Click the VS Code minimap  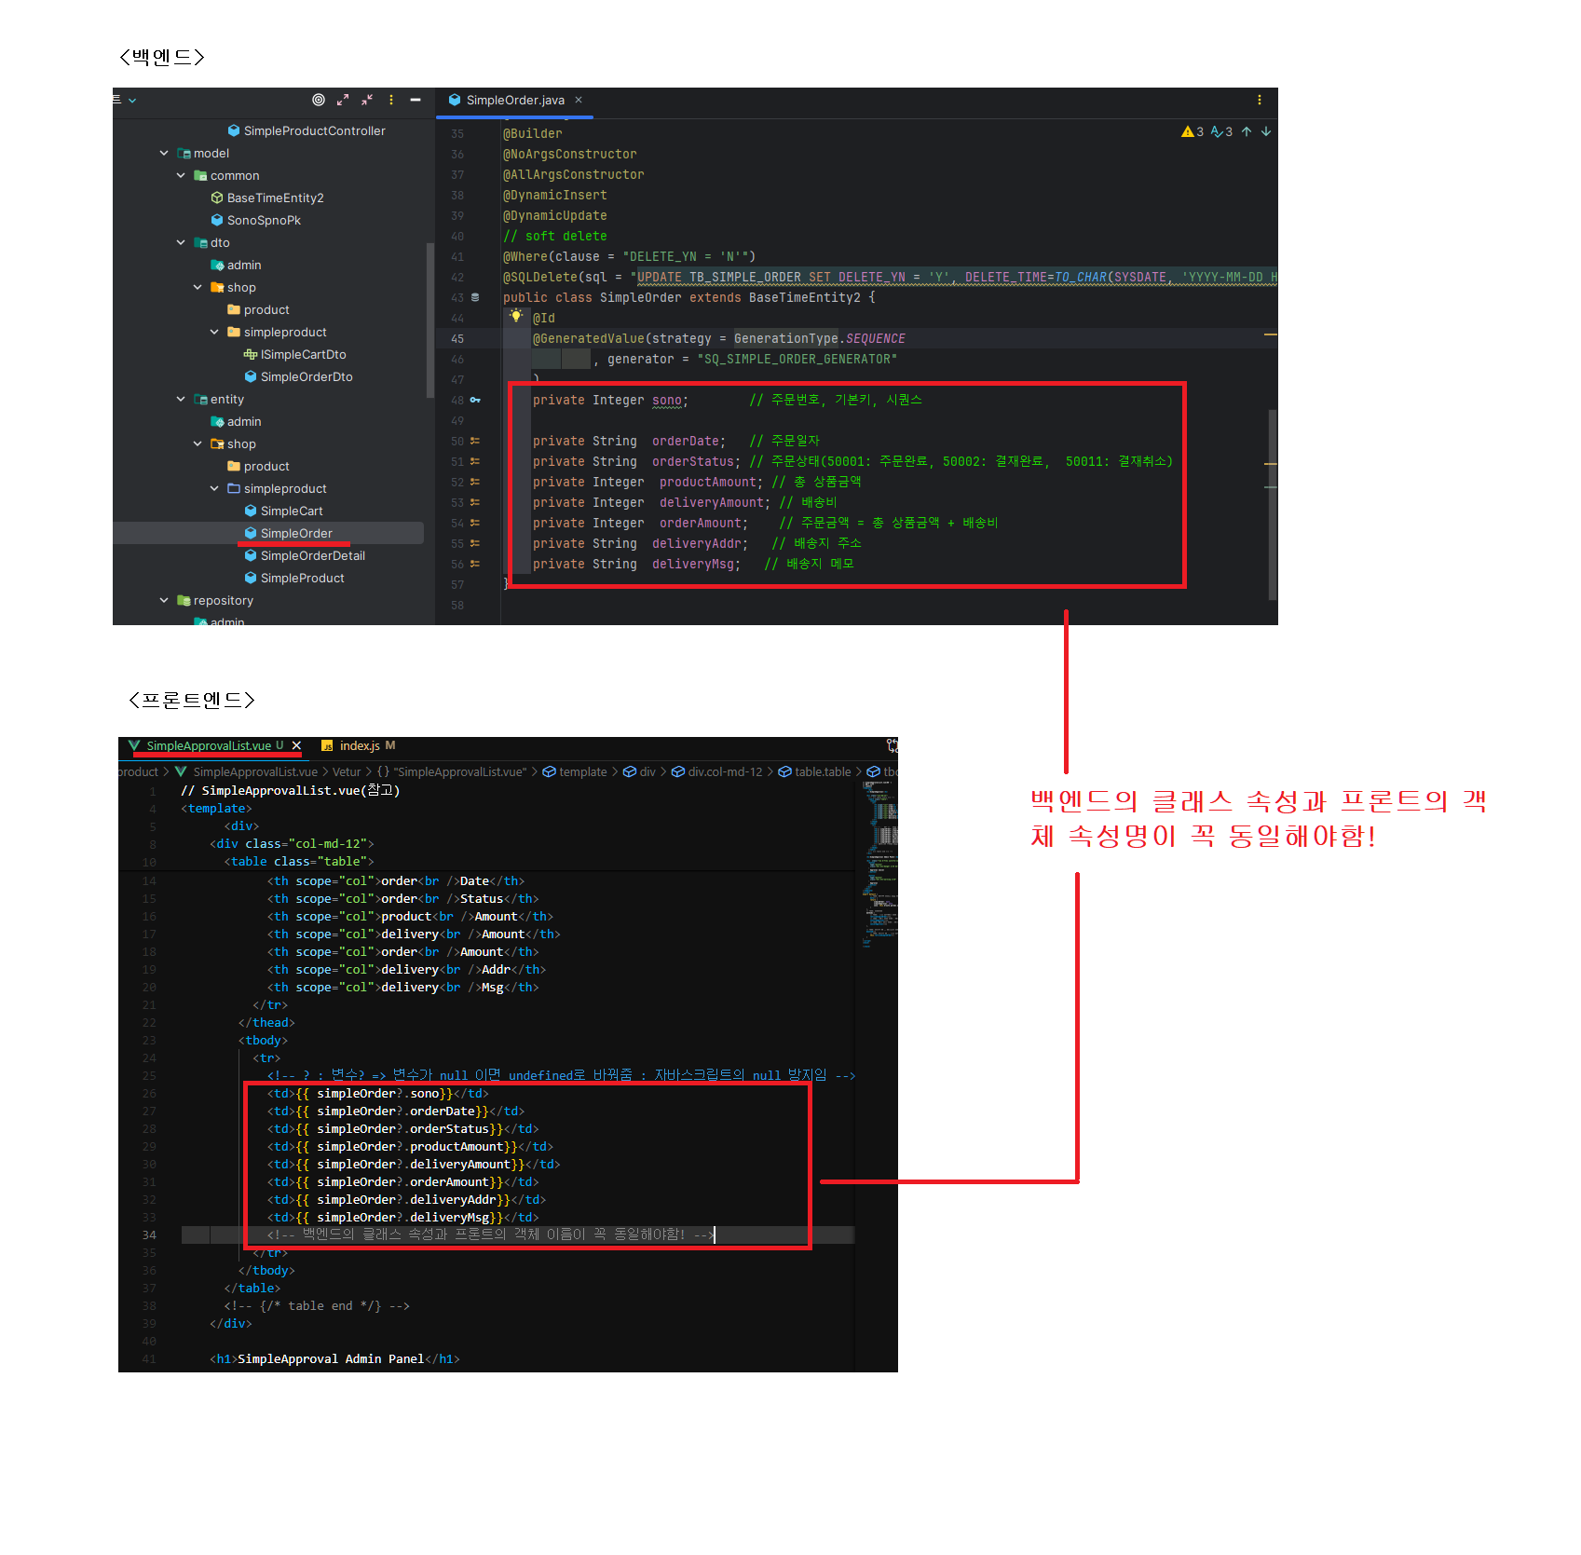(879, 864)
